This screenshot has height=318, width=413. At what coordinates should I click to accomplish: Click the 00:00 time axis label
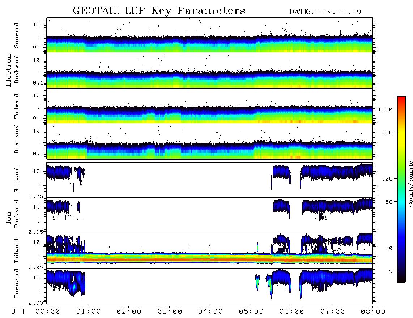(x=48, y=311)
